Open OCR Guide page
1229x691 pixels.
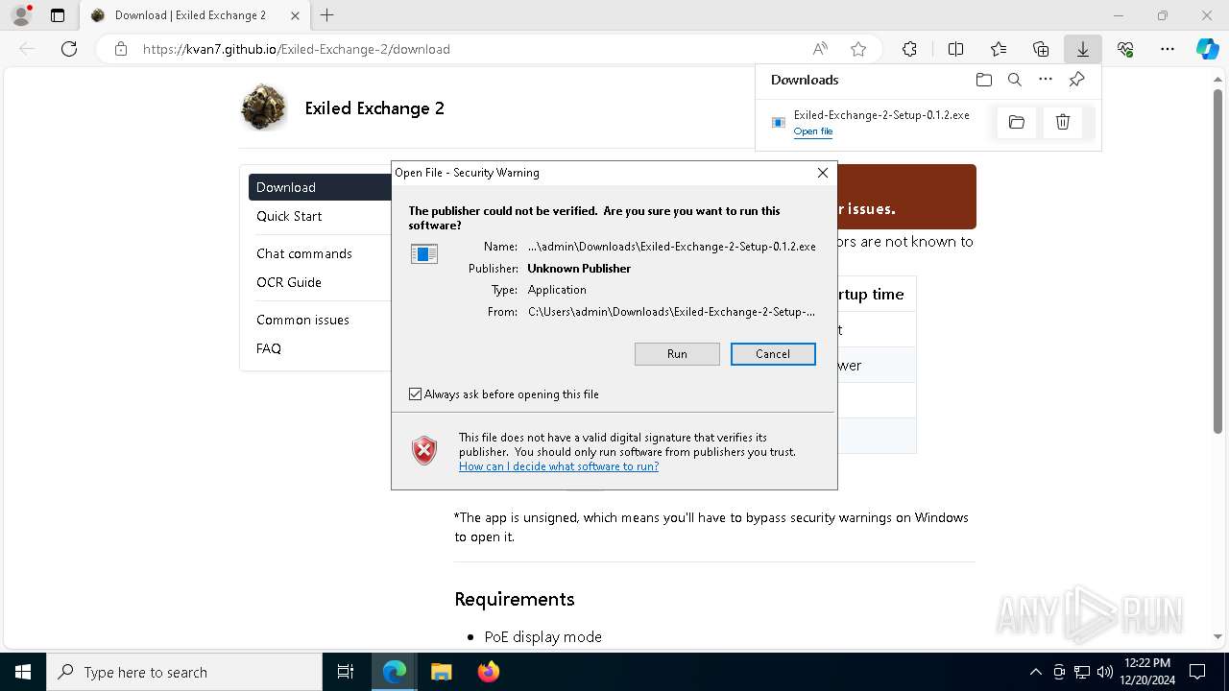pos(289,282)
